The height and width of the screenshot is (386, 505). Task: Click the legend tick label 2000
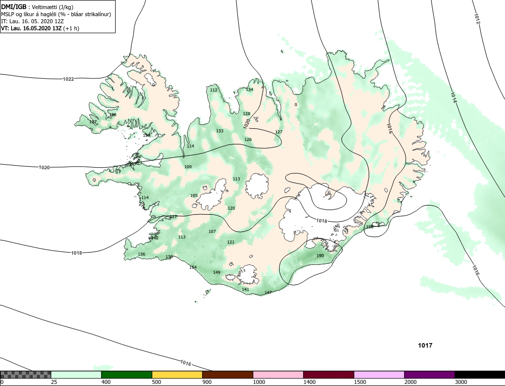[411, 382]
